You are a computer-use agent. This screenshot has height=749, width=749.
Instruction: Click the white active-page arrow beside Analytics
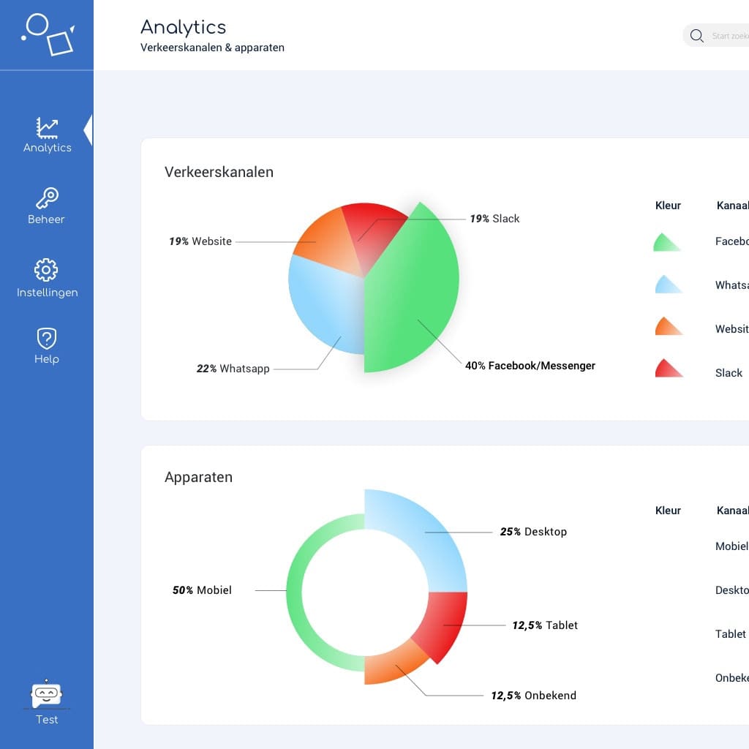(88, 130)
